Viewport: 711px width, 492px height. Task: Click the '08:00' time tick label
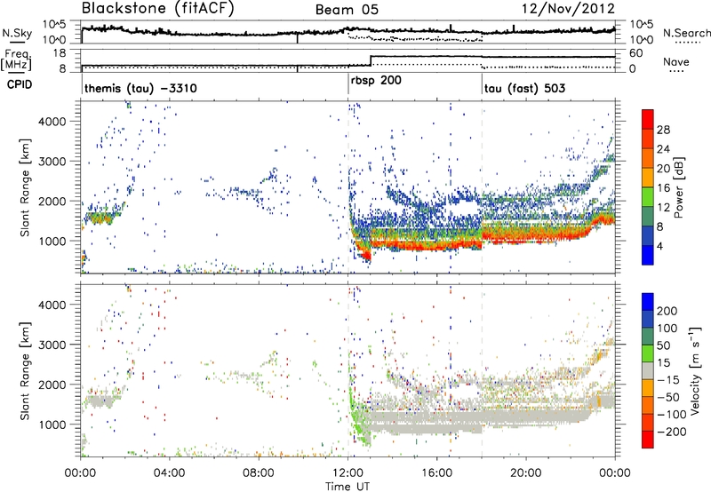(259, 473)
